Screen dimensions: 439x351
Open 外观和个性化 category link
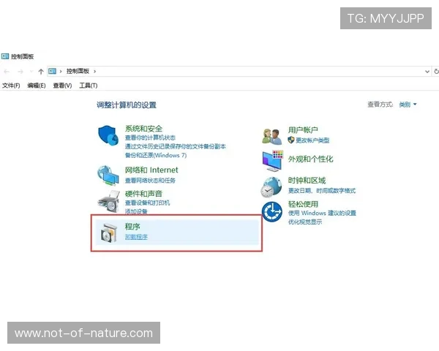(310, 159)
